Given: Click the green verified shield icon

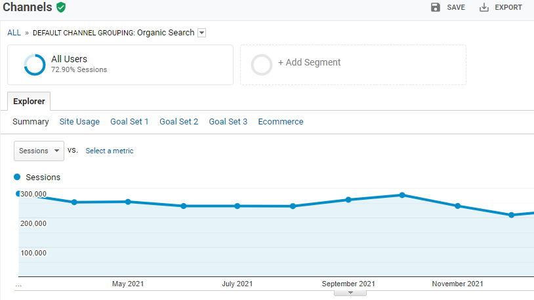Looking at the screenshot, I should [x=61, y=7].
